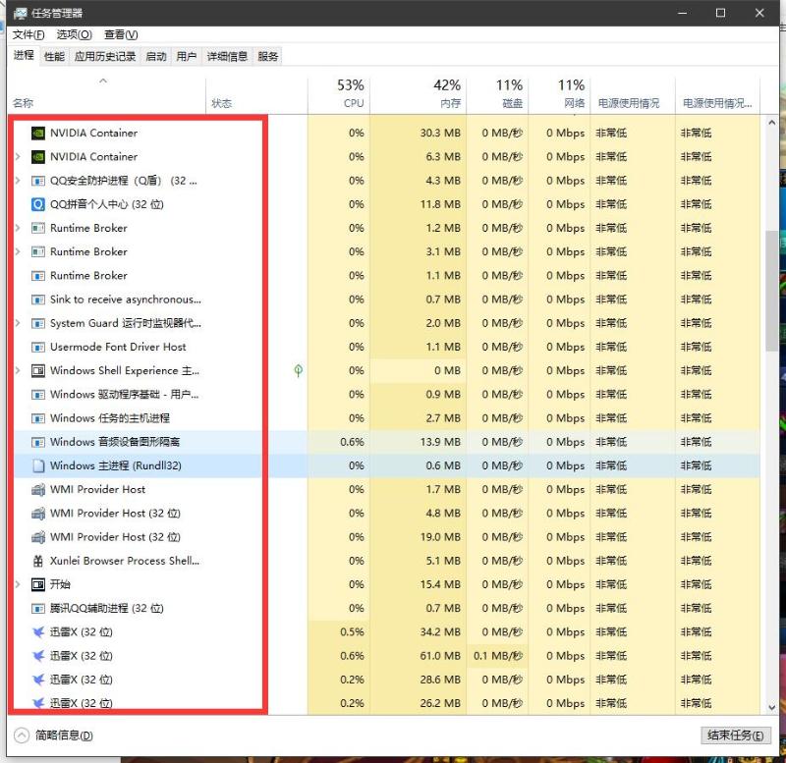Click the 0.1 MB/秒 disk value
Viewport: 786px width, 763px height.
point(498,656)
